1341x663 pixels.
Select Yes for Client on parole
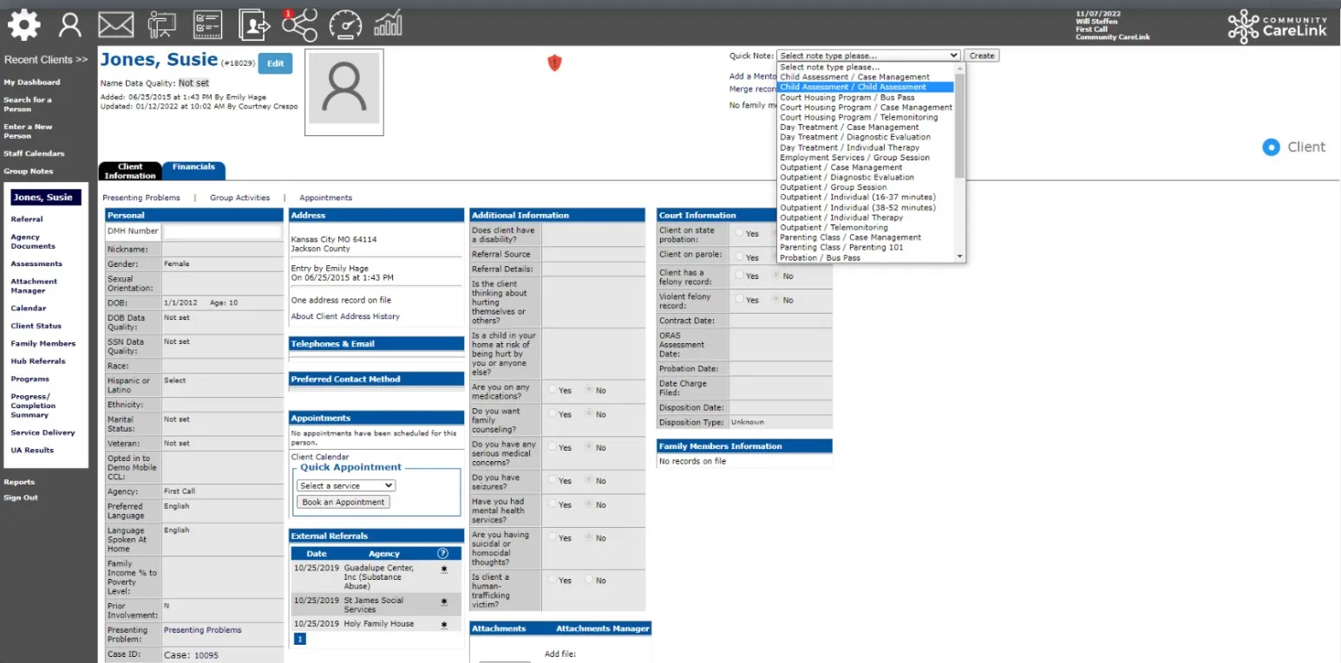point(737,257)
